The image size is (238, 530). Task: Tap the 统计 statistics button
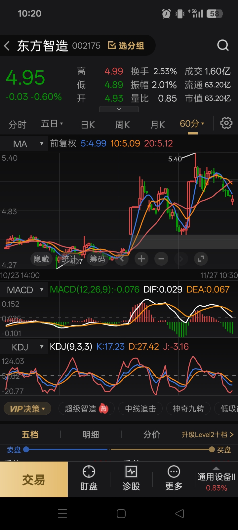69,259
